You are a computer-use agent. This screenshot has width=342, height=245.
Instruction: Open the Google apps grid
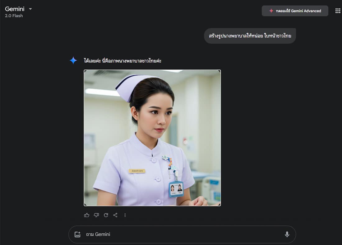pos(338,11)
